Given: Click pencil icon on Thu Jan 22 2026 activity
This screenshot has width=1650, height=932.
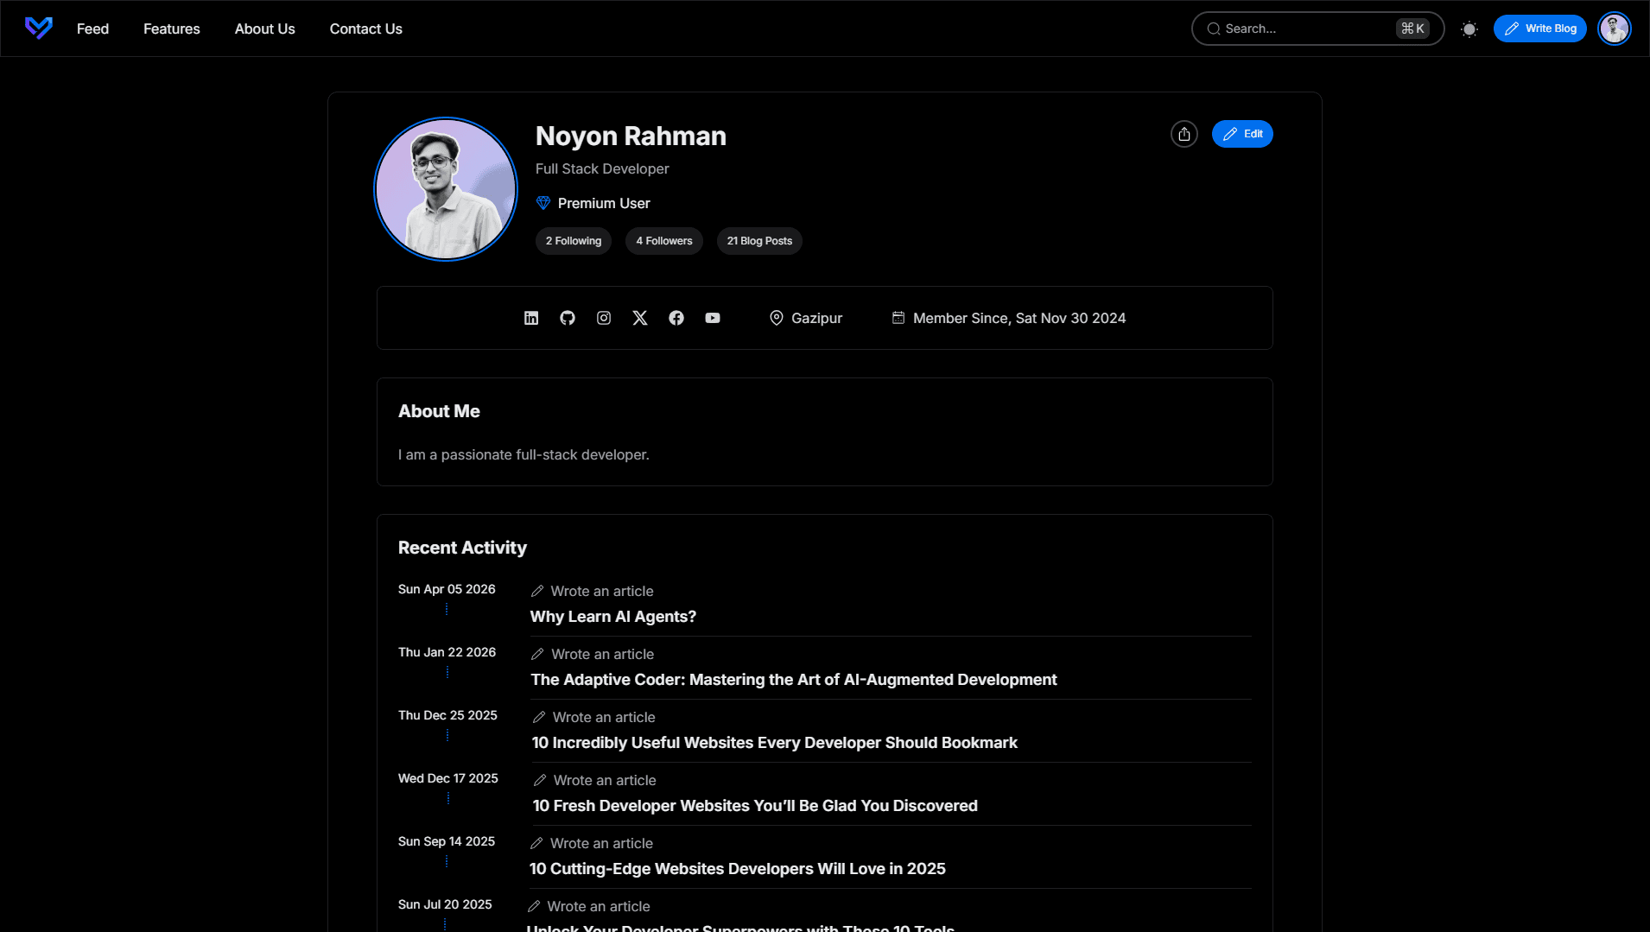Looking at the screenshot, I should pyautogui.click(x=537, y=654).
